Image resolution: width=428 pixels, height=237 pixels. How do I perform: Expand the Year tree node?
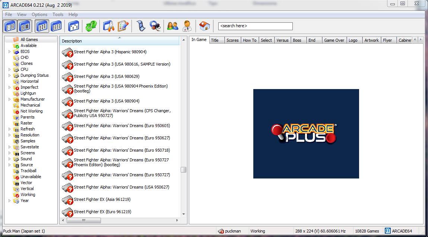(10, 201)
